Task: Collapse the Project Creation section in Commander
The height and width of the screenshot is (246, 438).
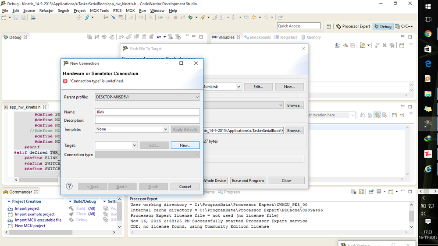Action: coord(9,201)
